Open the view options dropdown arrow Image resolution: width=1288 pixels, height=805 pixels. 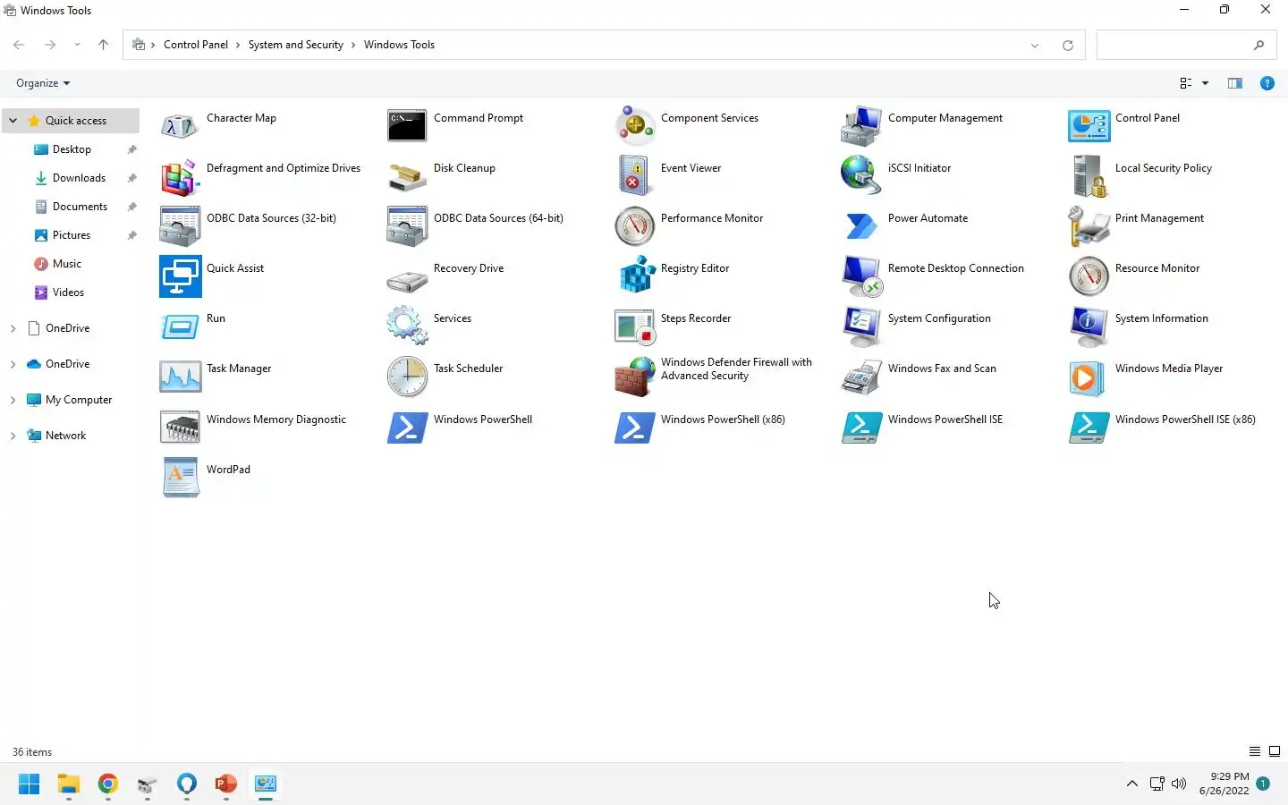(1206, 83)
